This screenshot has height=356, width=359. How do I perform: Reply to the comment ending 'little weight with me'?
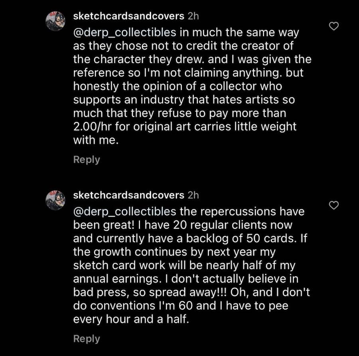pyautogui.click(x=87, y=160)
